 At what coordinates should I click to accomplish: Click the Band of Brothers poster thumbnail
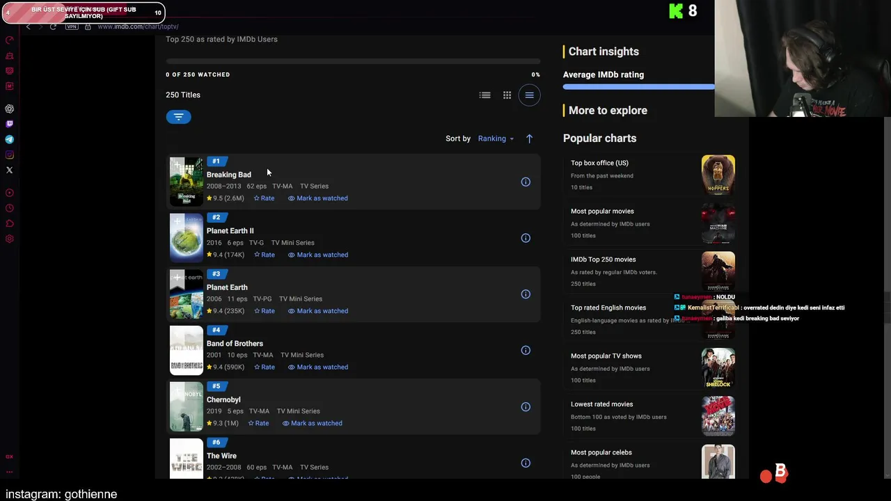click(187, 350)
